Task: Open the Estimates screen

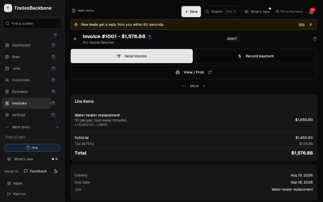Action: pos(26,92)
